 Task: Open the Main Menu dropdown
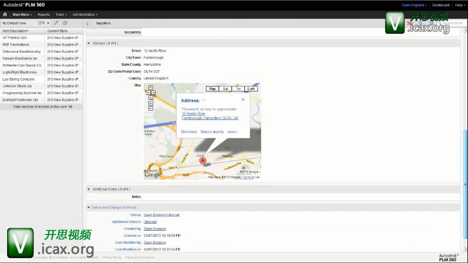[22, 14]
